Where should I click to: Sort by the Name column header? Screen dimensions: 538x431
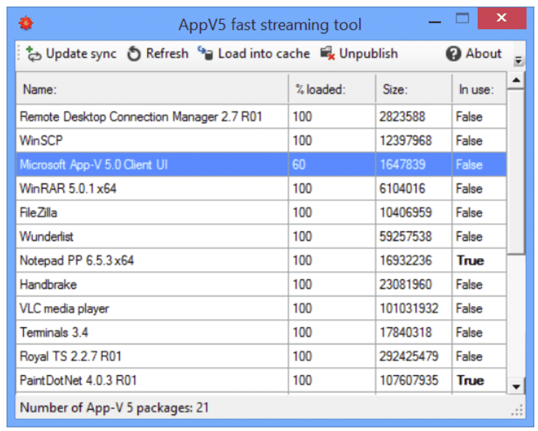[x=152, y=89]
